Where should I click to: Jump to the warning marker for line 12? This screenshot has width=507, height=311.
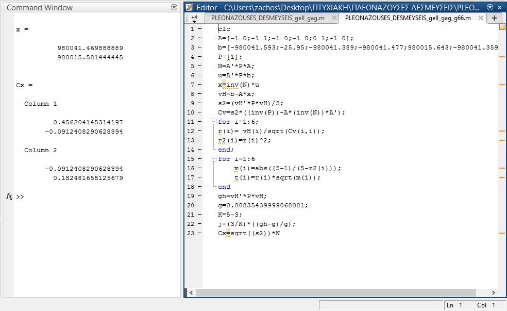(x=502, y=131)
